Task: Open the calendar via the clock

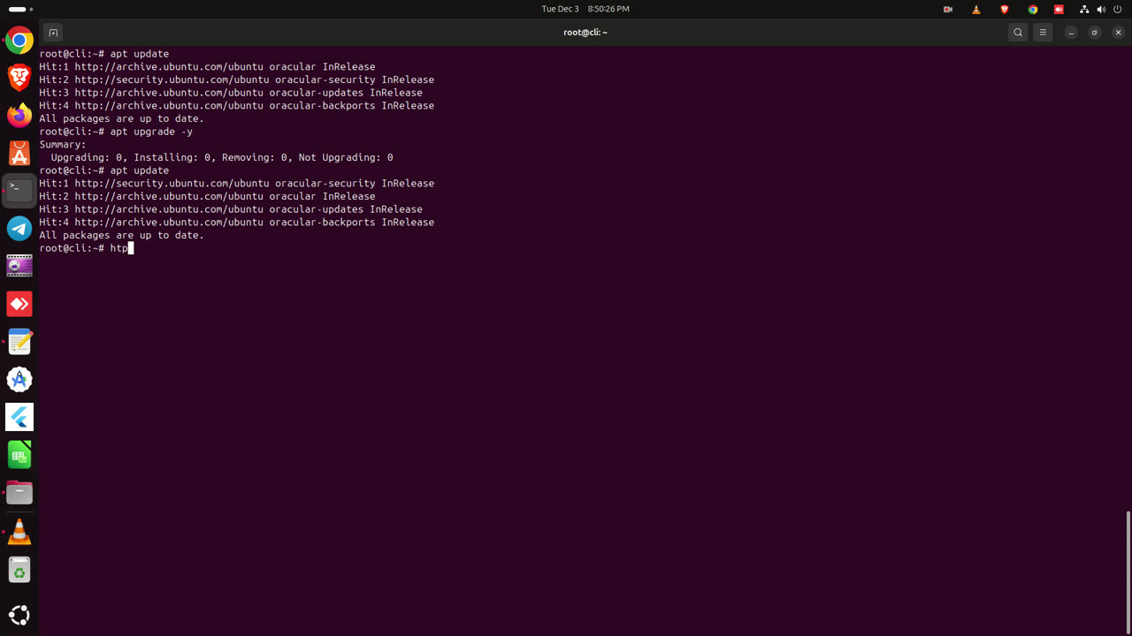Action: [x=585, y=9]
